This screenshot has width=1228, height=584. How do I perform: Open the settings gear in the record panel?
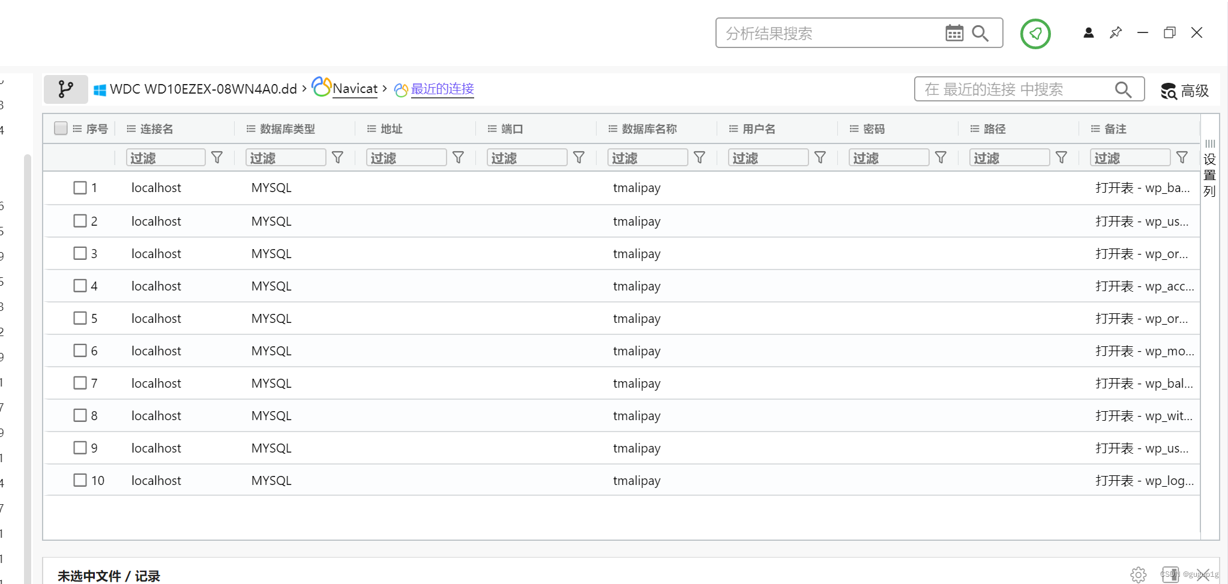click(1139, 574)
